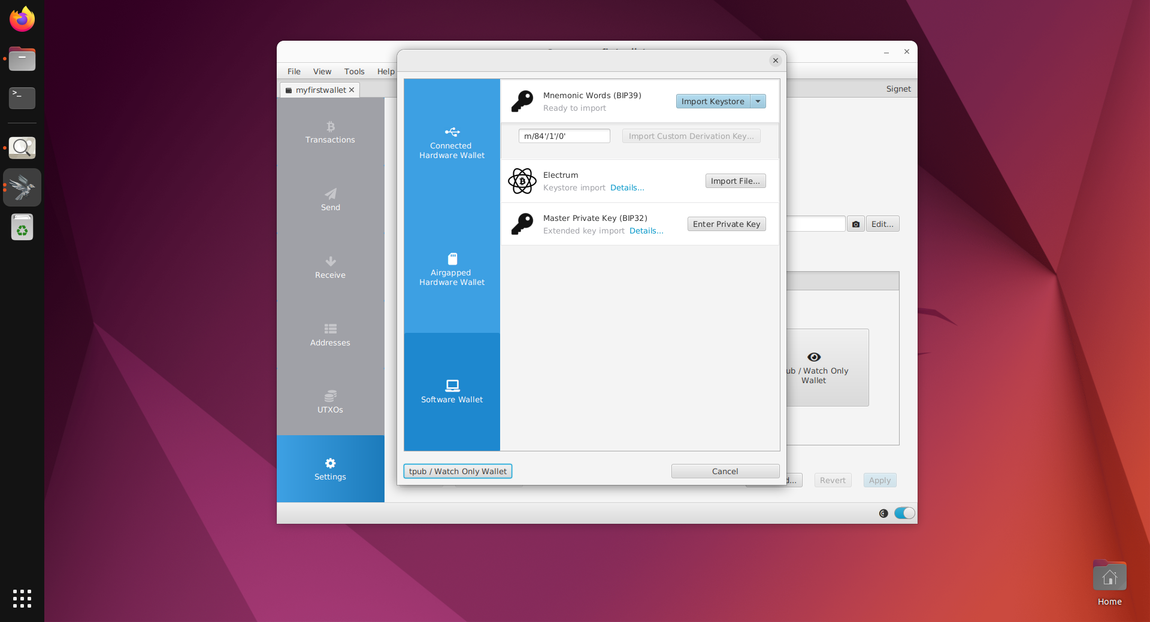Show applications grid in the dock
The image size is (1150, 622).
tap(22, 599)
